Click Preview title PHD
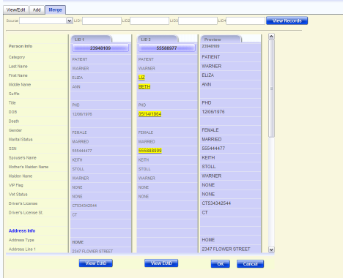The image size is (343, 278). click(207, 102)
